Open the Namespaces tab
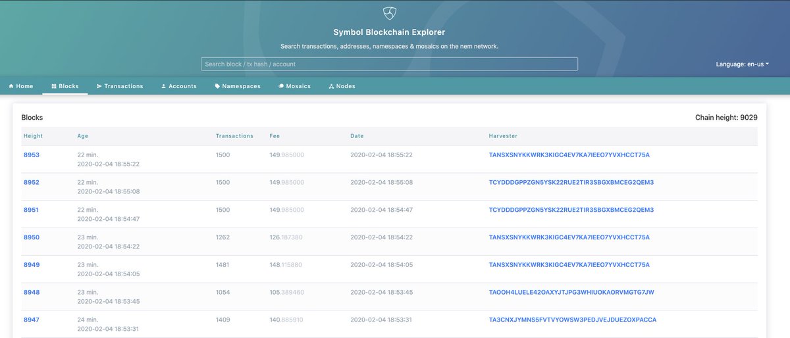The height and width of the screenshot is (338, 790). 238,86
